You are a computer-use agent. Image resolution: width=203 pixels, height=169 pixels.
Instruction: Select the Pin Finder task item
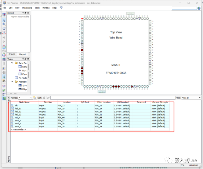click(x=21, y=78)
